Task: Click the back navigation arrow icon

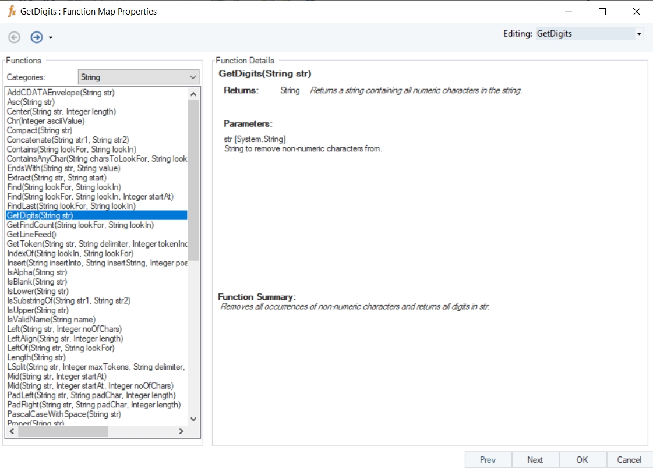Action: [x=14, y=37]
